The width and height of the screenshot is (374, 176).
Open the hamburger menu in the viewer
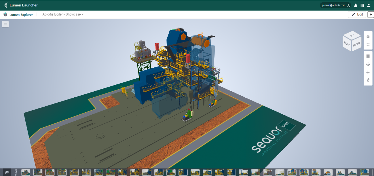(x=5, y=24)
